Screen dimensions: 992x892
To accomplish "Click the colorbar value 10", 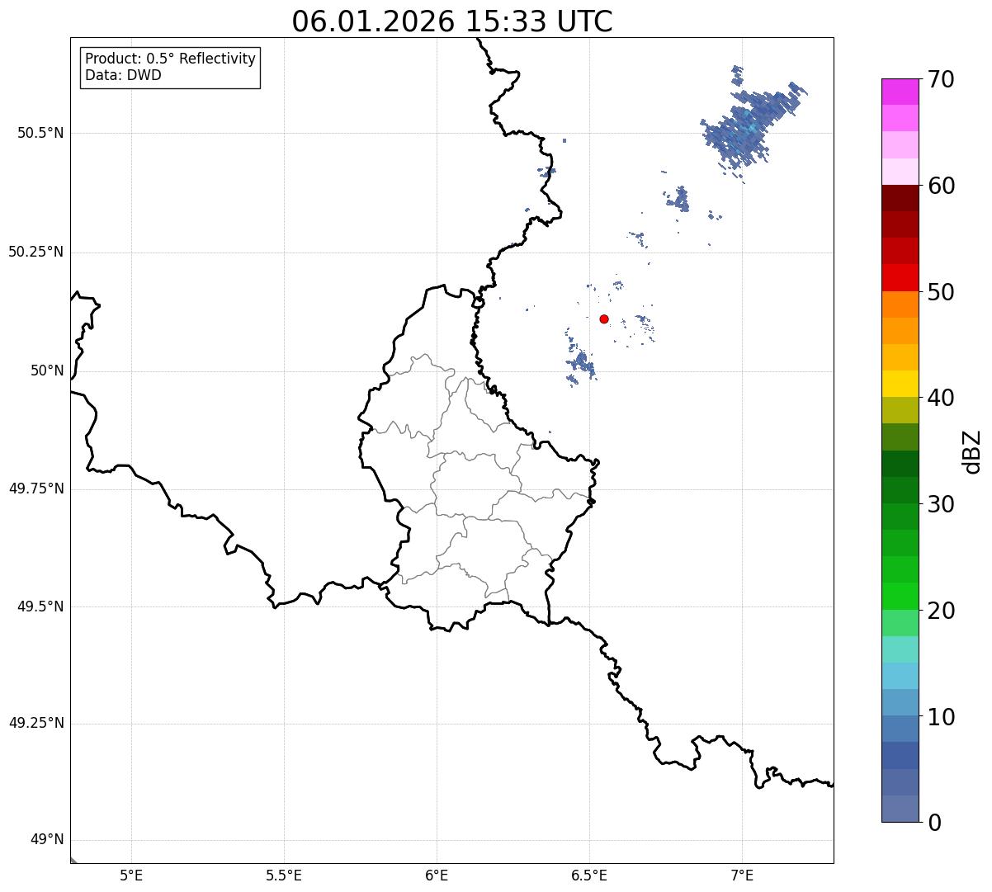I will (x=941, y=716).
